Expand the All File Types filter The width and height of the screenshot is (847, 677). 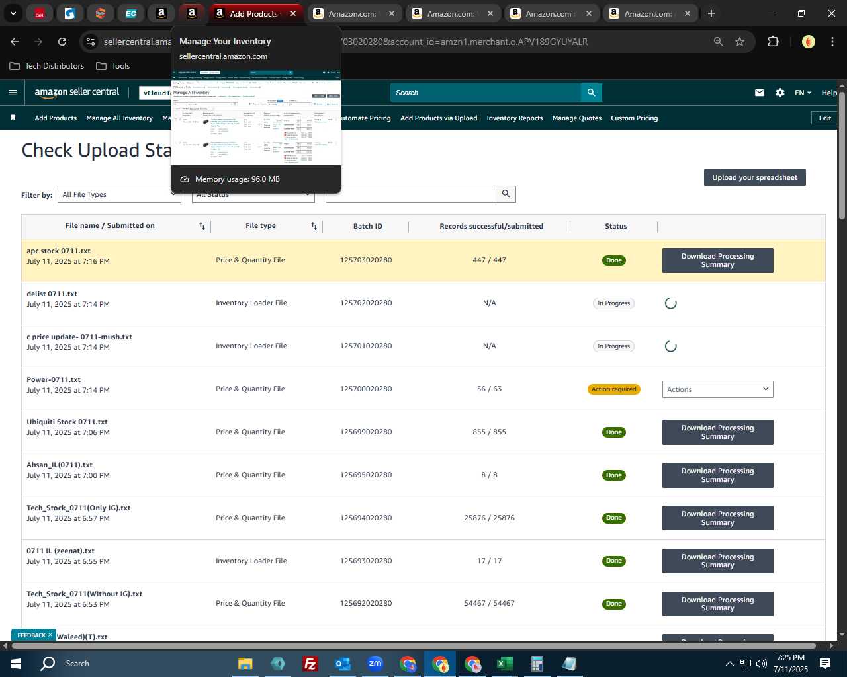119,194
